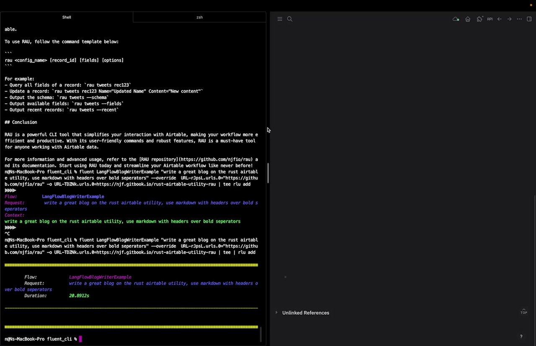Image resolution: width=536 pixels, height=346 pixels.
Task: Click the 'To use RAU' instruction line
Action: click(62, 42)
